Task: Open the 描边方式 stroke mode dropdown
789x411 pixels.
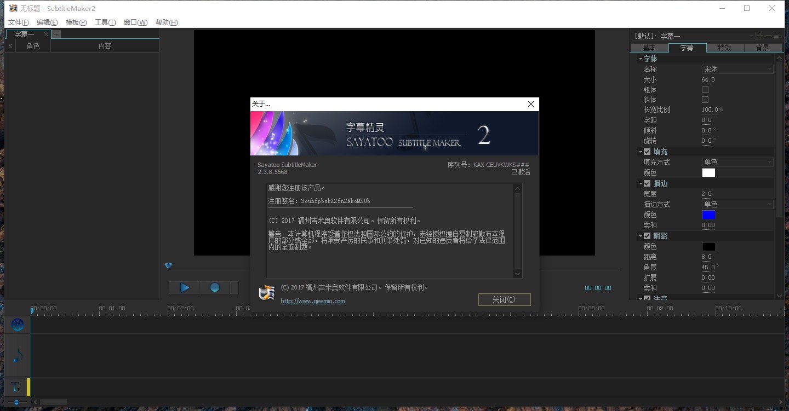Action: 737,204
